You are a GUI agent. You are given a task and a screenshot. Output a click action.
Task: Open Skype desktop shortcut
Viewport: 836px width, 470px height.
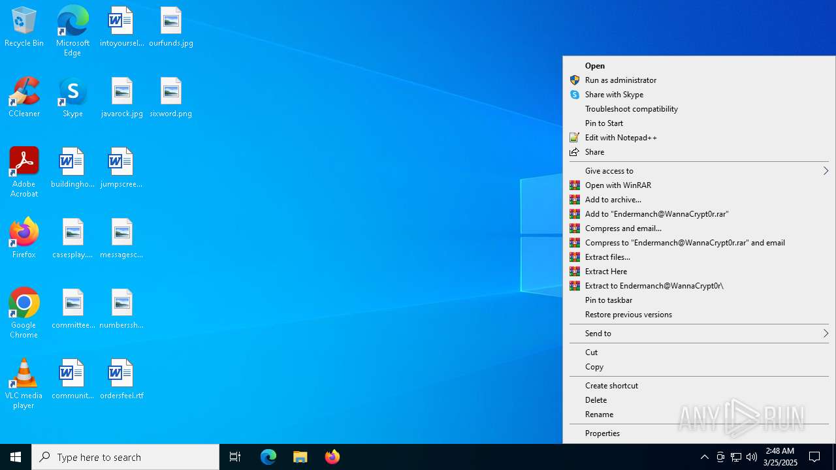[72, 98]
